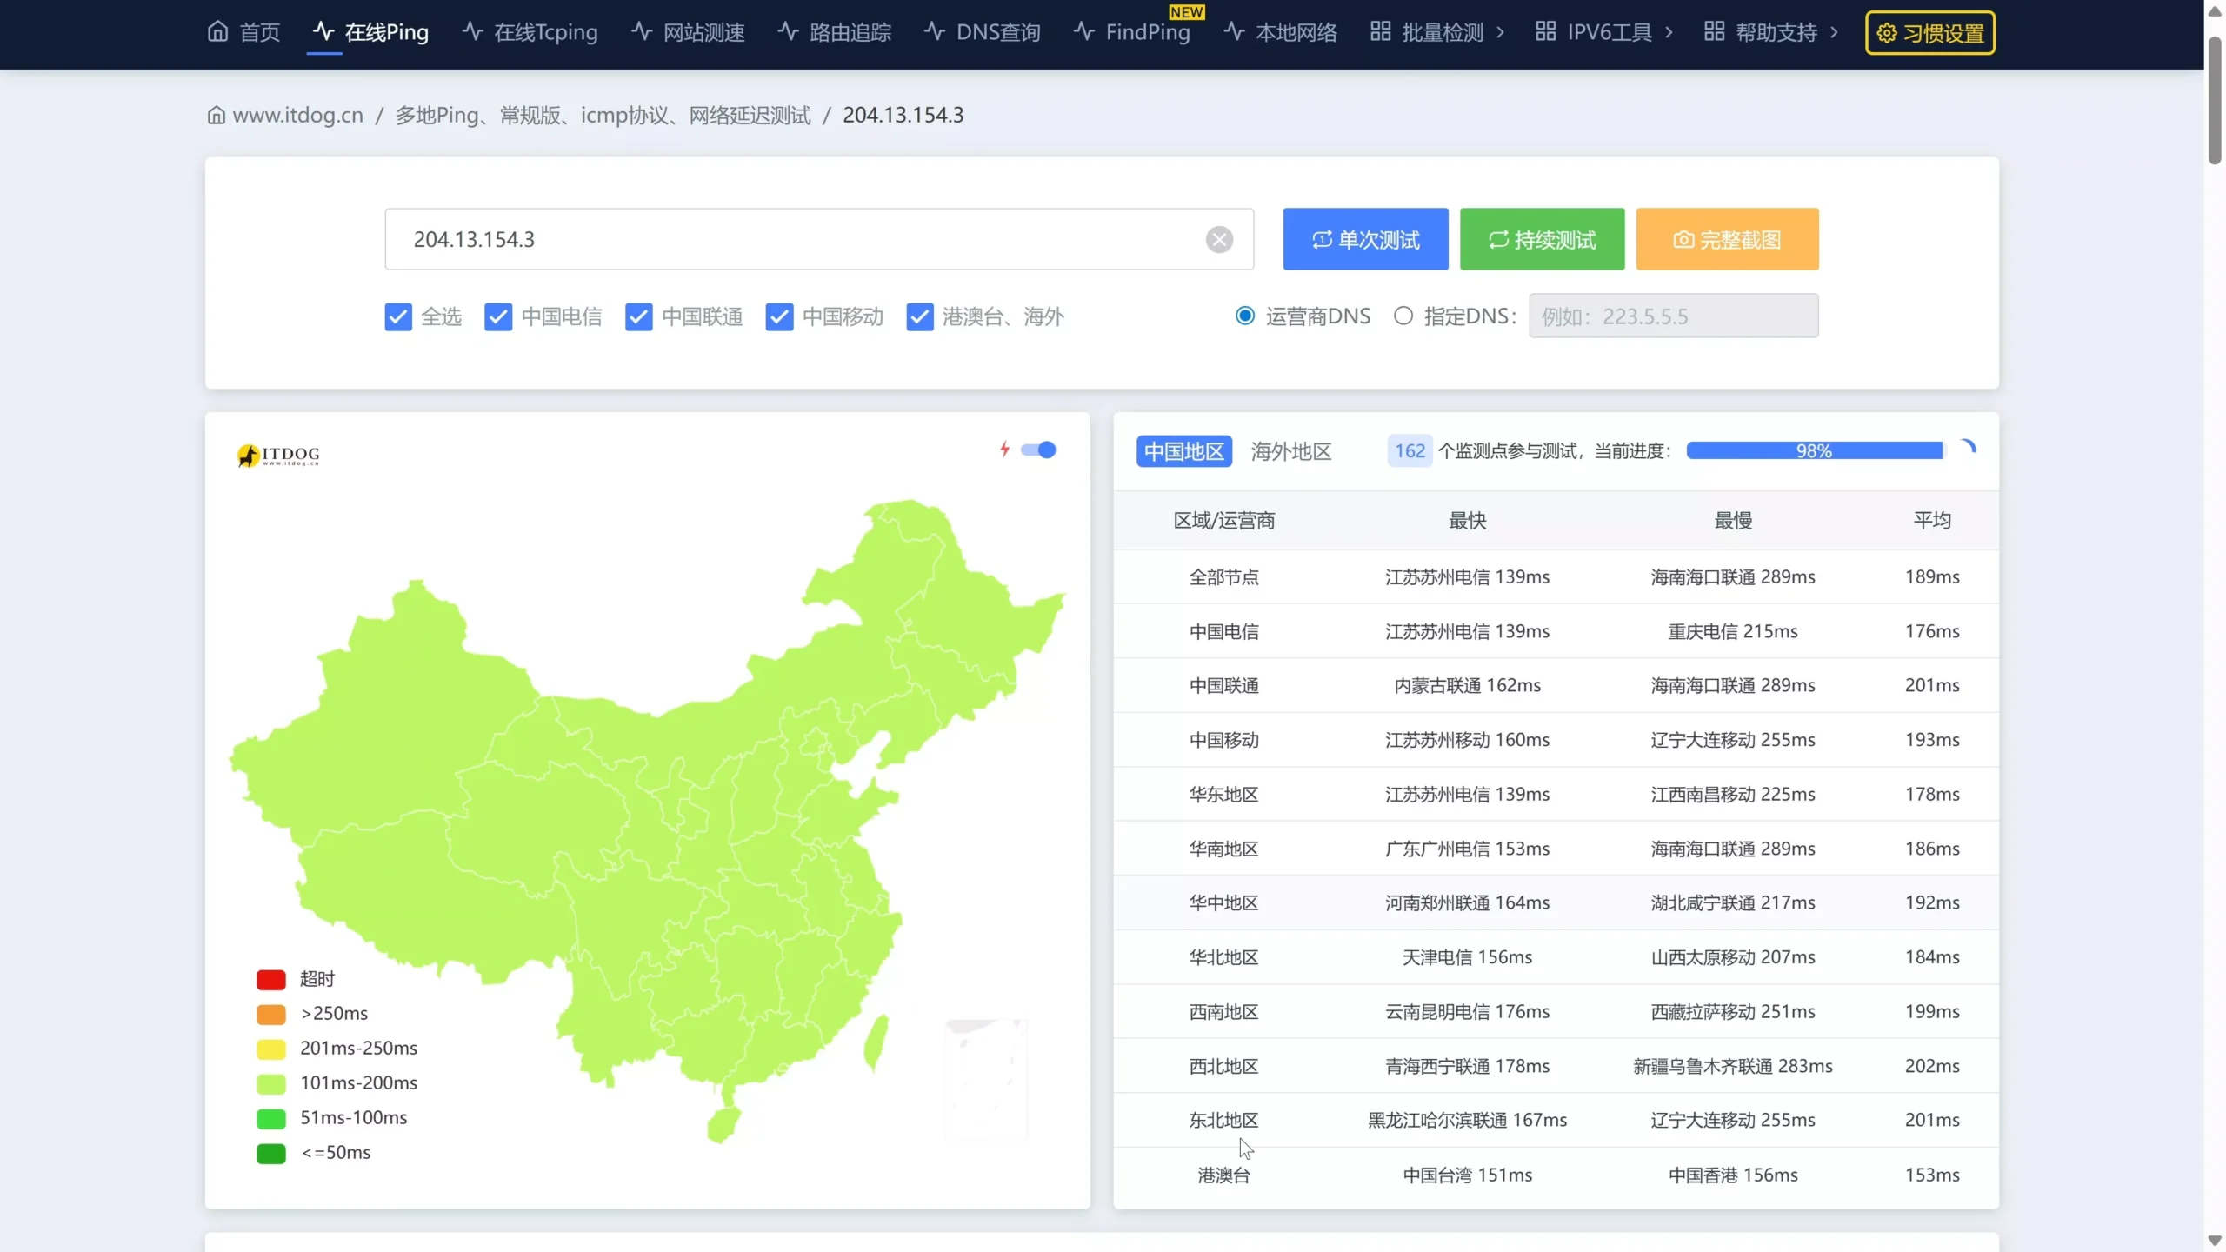Click the ITDOG logo on the map
Screen dimensions: 2226x1252
coord(278,455)
